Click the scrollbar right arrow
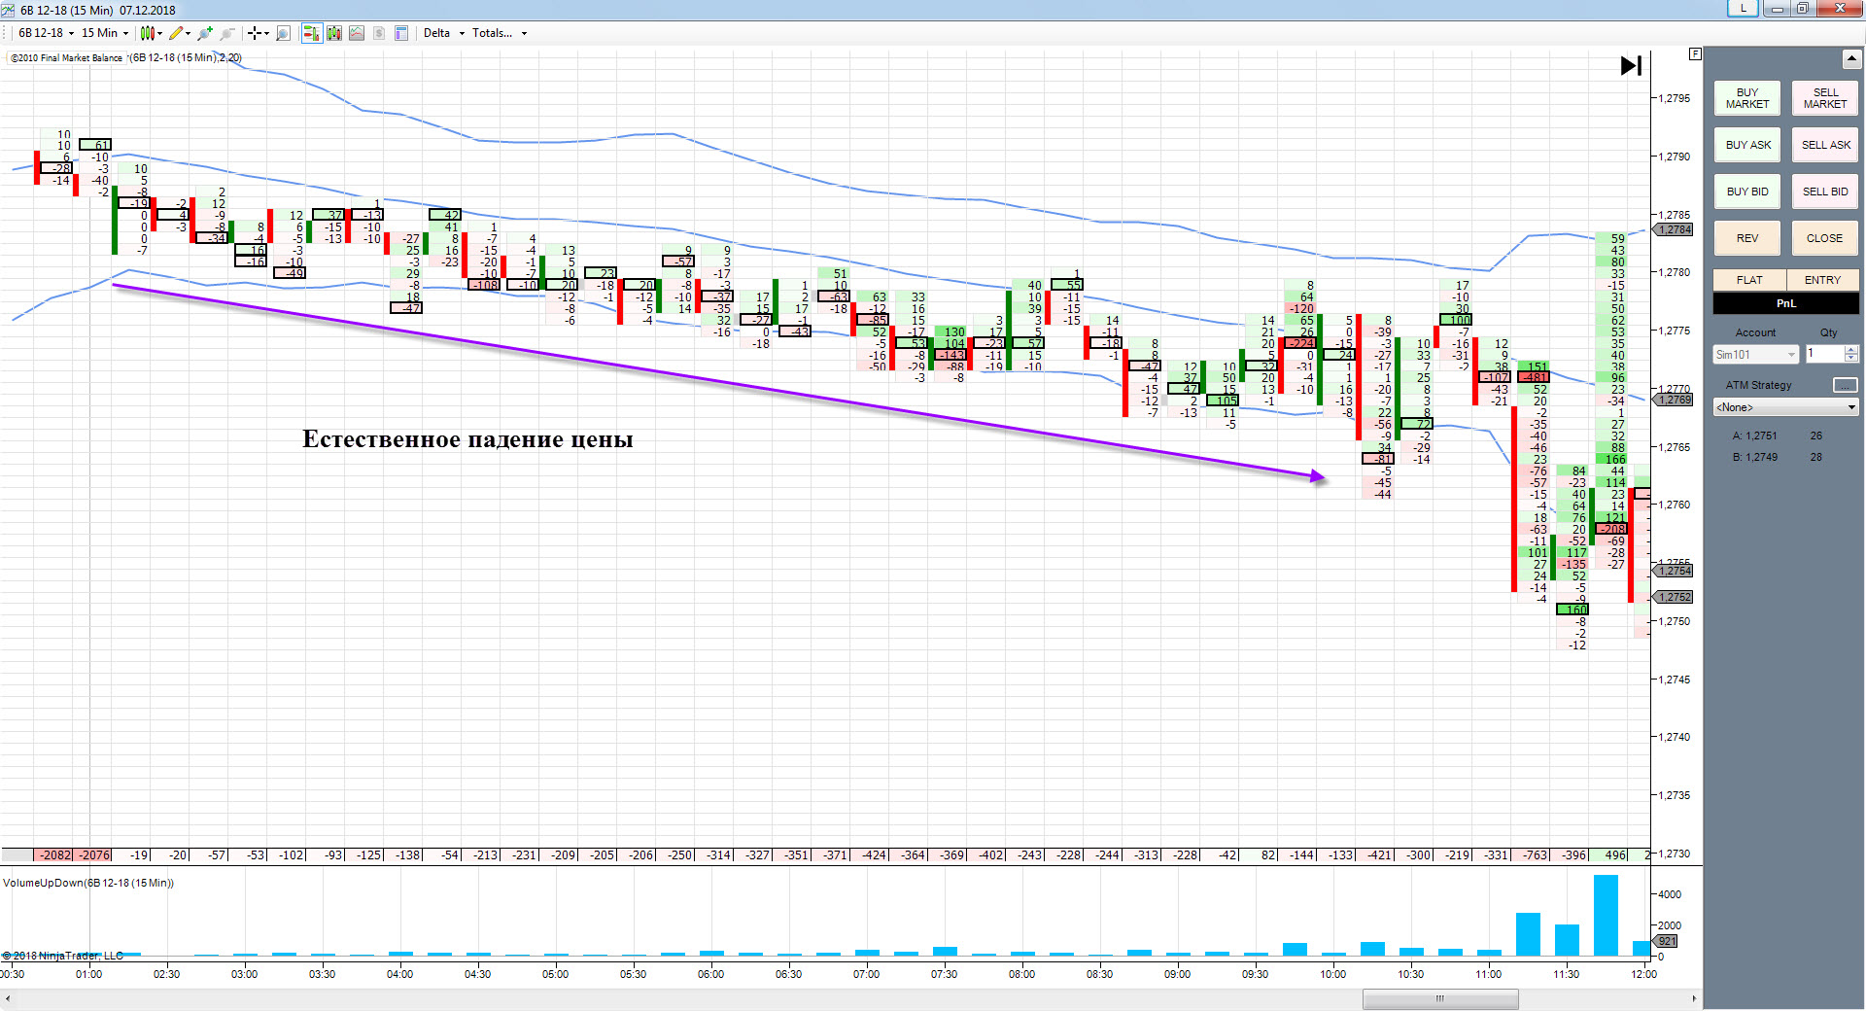The width and height of the screenshot is (1866, 1011). click(1694, 998)
